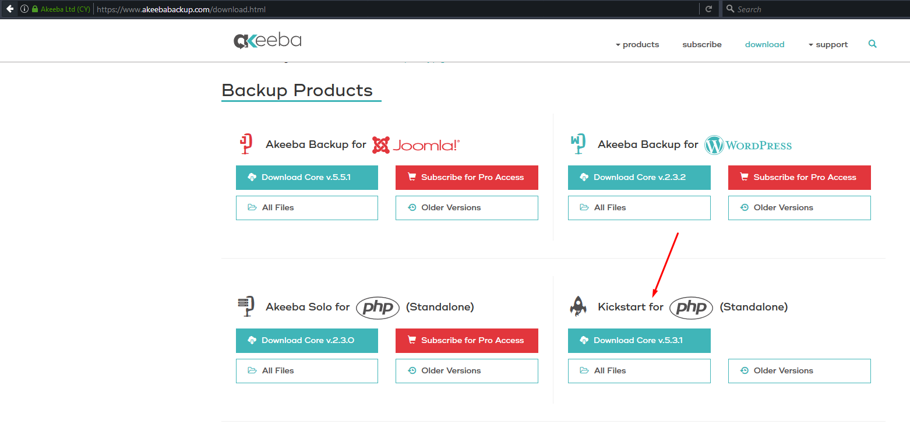Expand the support dropdown menu
Image resolution: width=910 pixels, height=431 pixels.
coord(828,44)
